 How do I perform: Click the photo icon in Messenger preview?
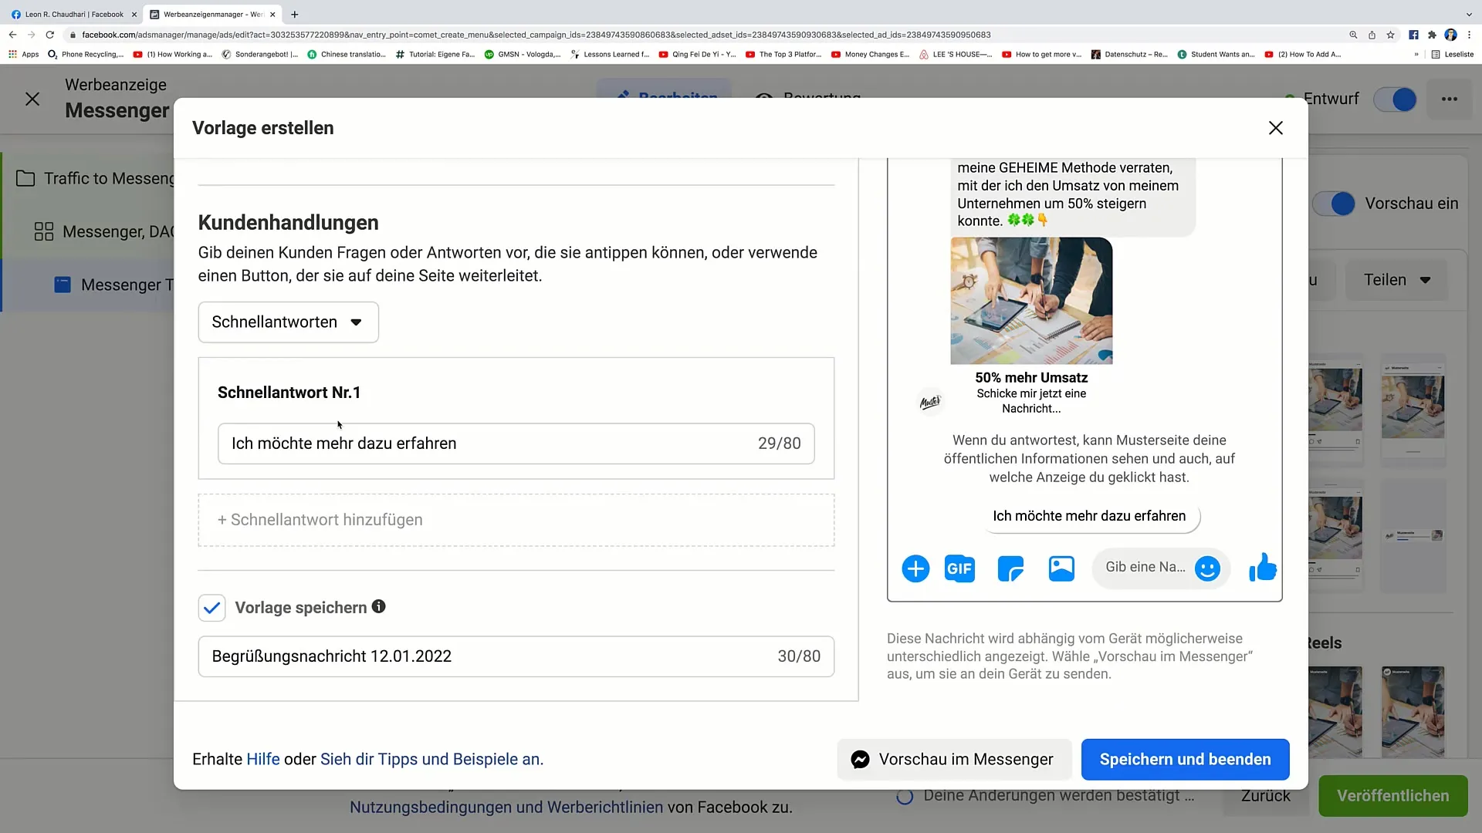(1061, 568)
